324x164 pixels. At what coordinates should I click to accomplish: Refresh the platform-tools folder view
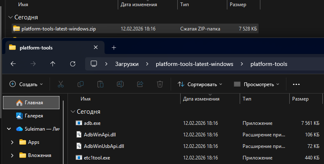click(x=73, y=64)
